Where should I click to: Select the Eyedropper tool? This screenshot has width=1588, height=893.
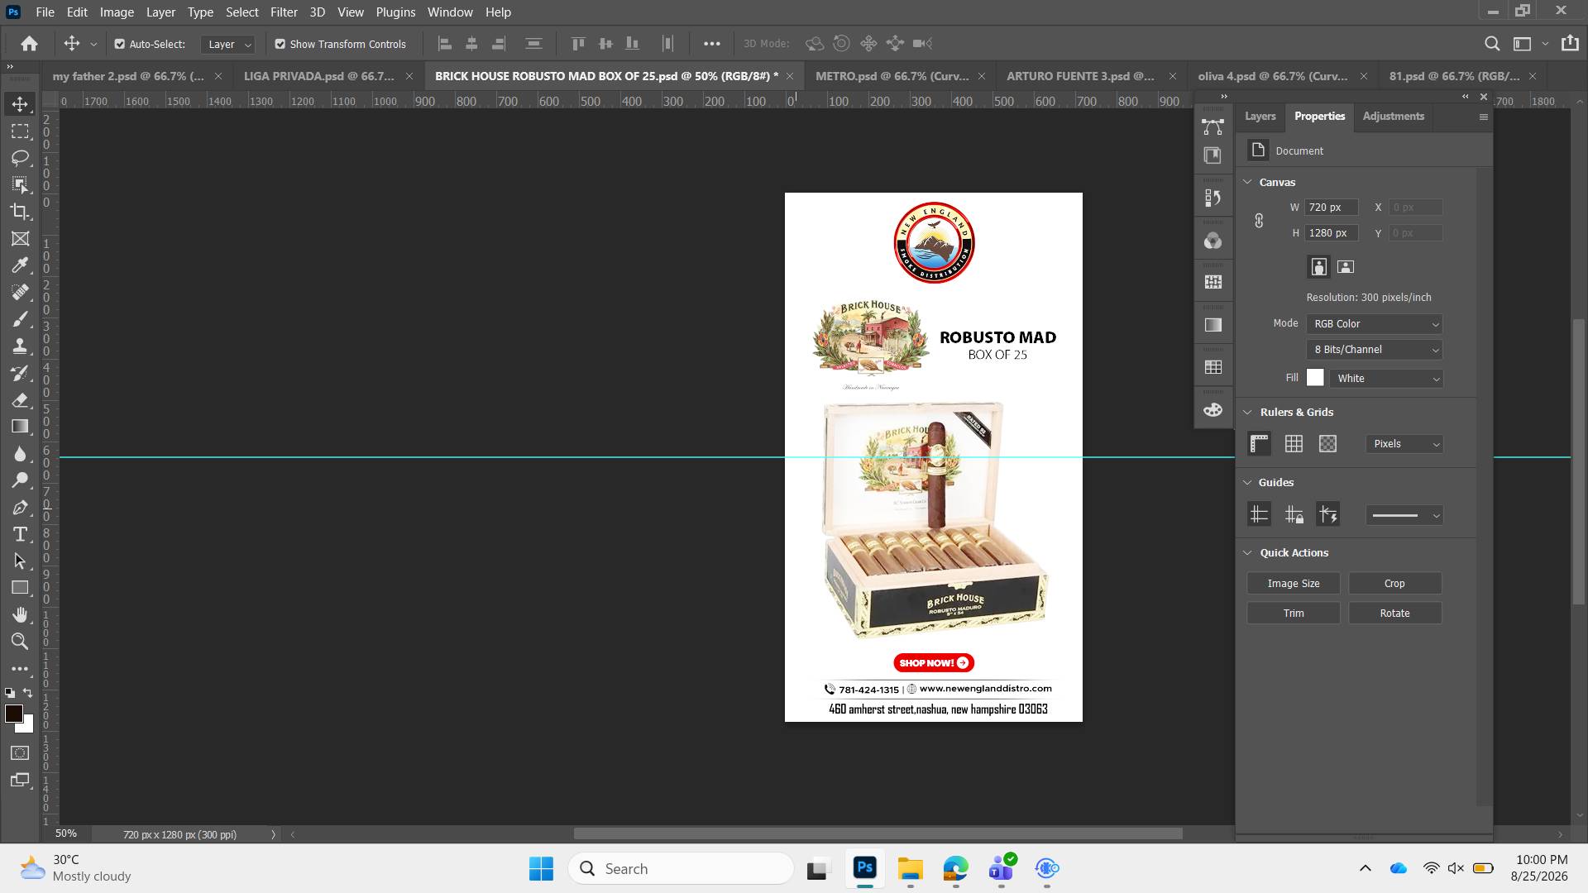[20, 265]
